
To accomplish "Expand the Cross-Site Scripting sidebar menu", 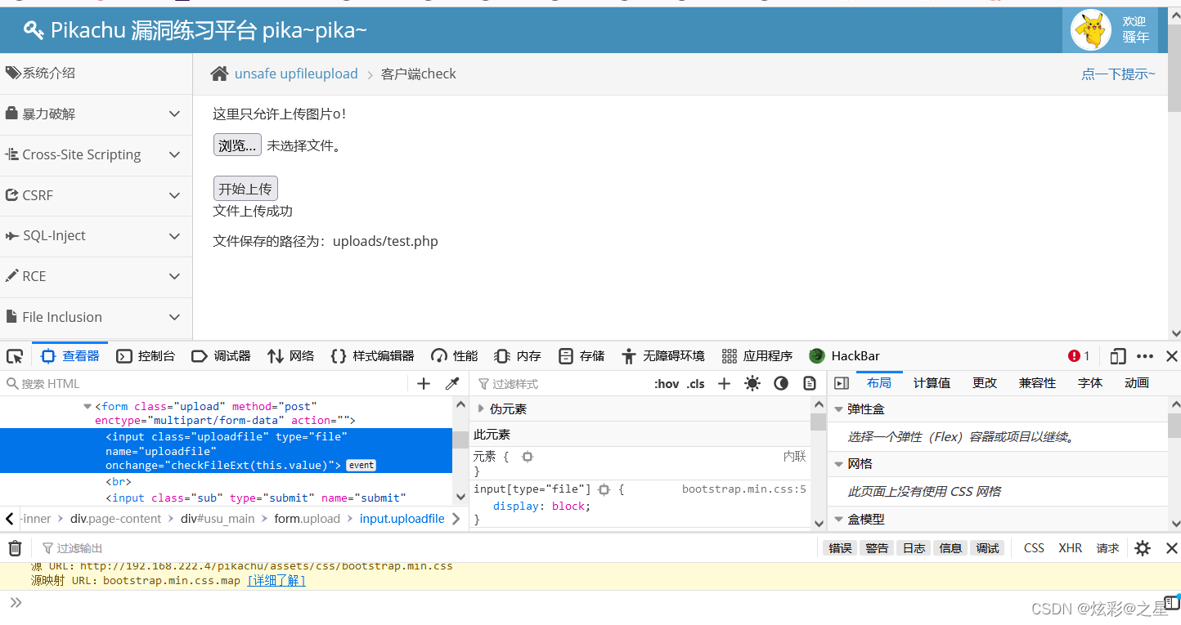I will [x=96, y=154].
